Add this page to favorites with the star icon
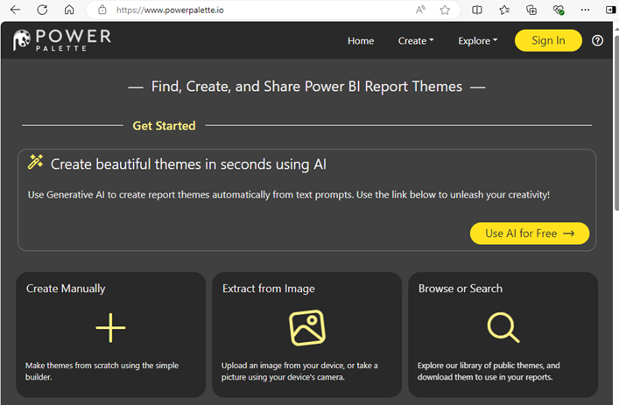The image size is (619, 405). [x=445, y=10]
